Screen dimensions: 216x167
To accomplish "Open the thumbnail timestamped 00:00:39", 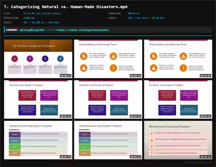I will pyautogui.click(x=108, y=59).
